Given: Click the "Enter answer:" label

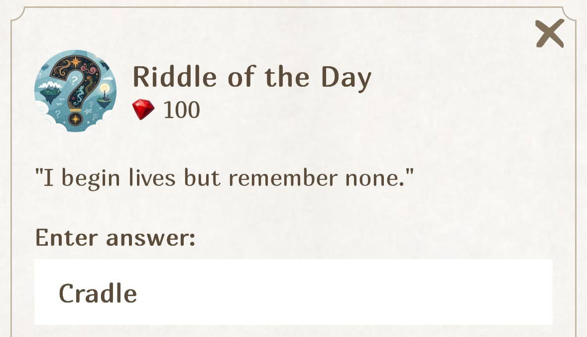Looking at the screenshot, I should 115,237.
